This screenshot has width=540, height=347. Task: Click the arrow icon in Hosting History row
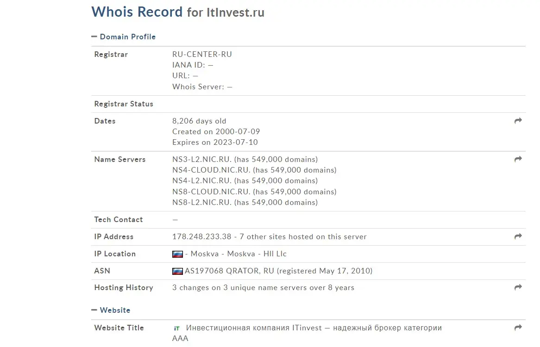(x=518, y=287)
